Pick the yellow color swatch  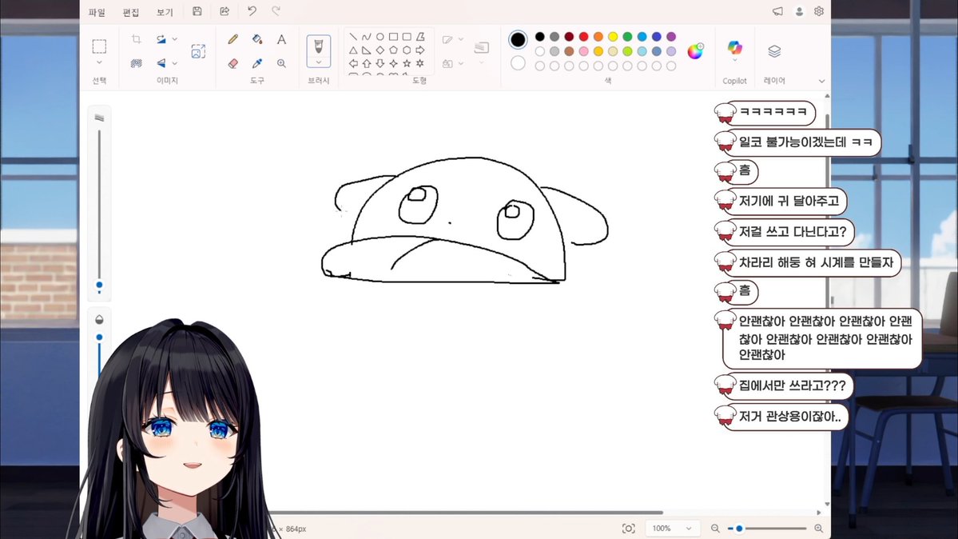click(613, 37)
